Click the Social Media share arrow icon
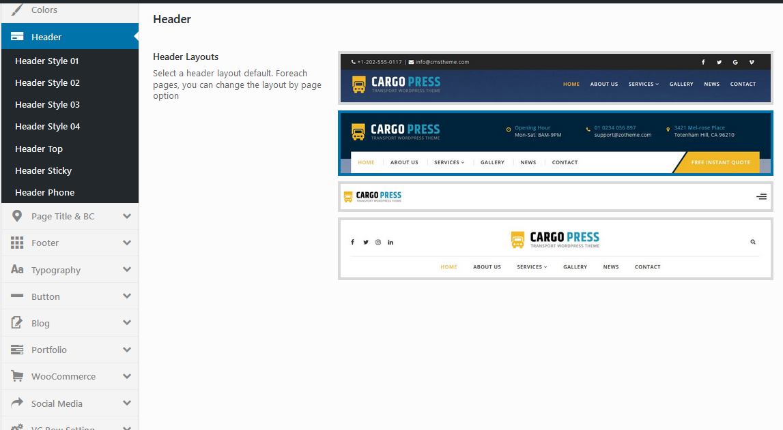This screenshot has width=783, height=430. (17, 403)
